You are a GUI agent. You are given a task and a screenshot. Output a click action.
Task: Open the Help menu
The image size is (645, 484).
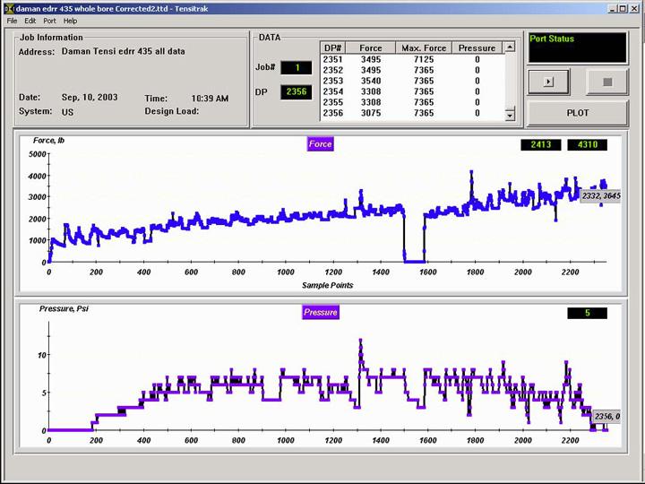pos(71,21)
